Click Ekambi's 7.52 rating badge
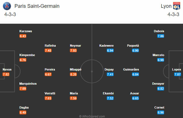The height and width of the screenshot is (118, 183). [110, 98]
